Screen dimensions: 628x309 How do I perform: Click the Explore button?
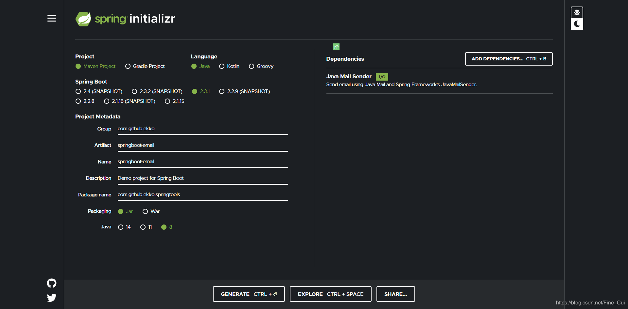[331, 294]
